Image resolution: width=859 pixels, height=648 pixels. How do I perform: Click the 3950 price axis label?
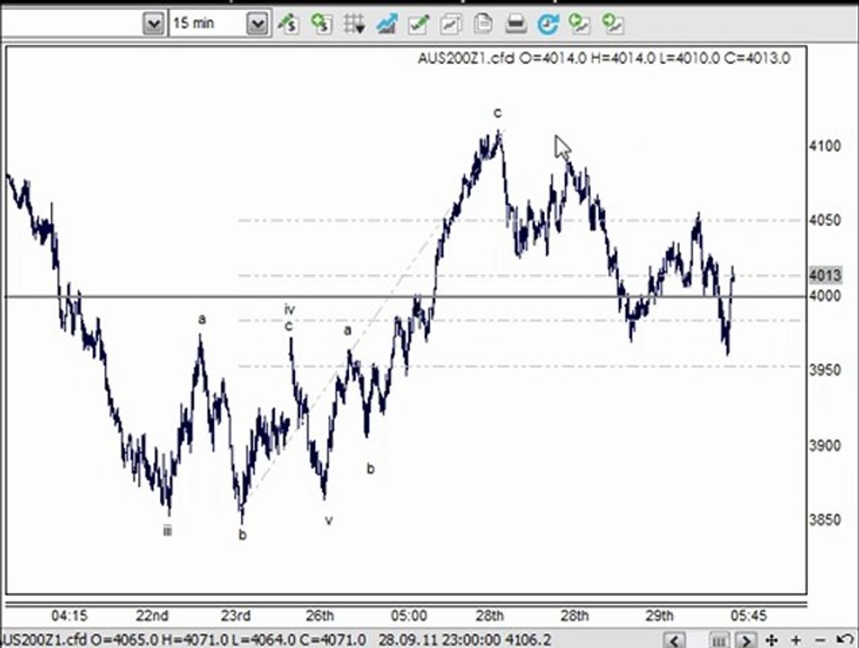click(x=825, y=370)
